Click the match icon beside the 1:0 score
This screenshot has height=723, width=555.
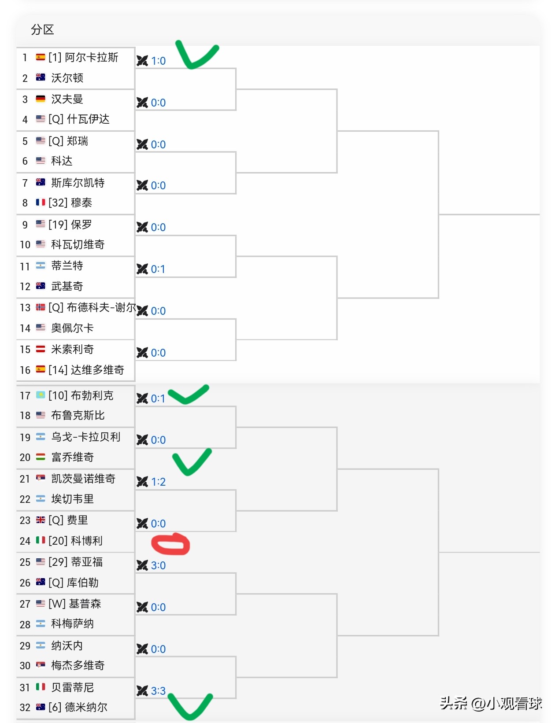click(x=142, y=61)
